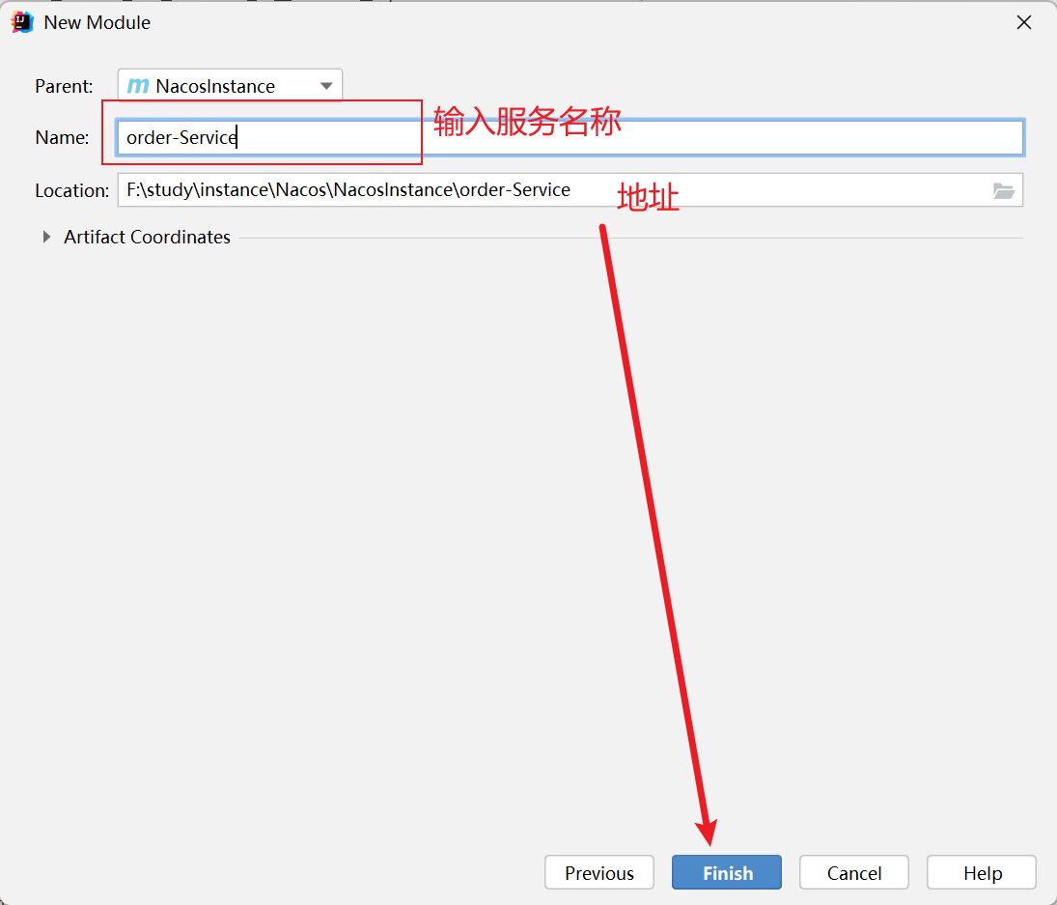Click the Maven 'm' icon next to NacosInstance
The height and width of the screenshot is (905, 1057).
tap(138, 86)
